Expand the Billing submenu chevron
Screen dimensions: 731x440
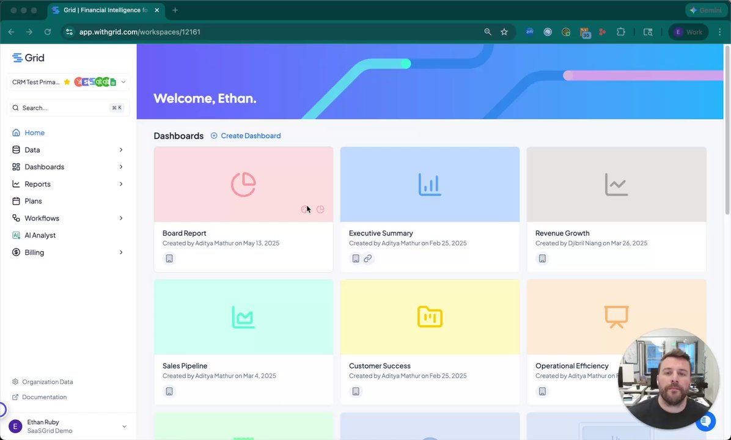click(121, 252)
